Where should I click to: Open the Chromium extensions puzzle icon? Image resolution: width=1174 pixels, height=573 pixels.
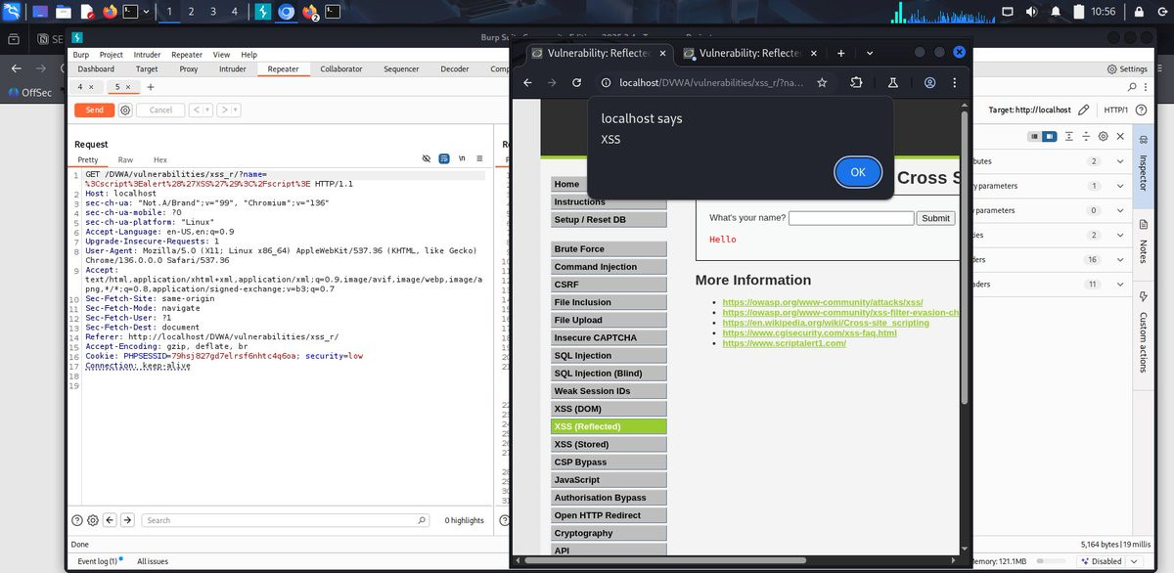[856, 83]
